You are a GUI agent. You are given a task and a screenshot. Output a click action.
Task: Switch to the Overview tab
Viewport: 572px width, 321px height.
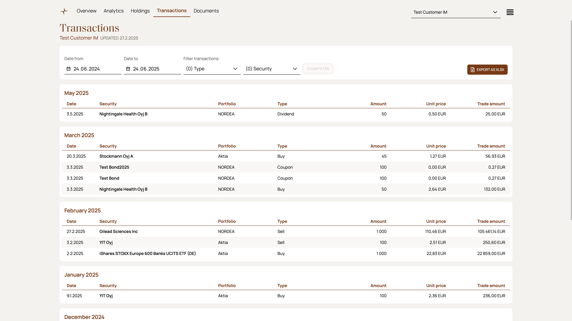[86, 11]
